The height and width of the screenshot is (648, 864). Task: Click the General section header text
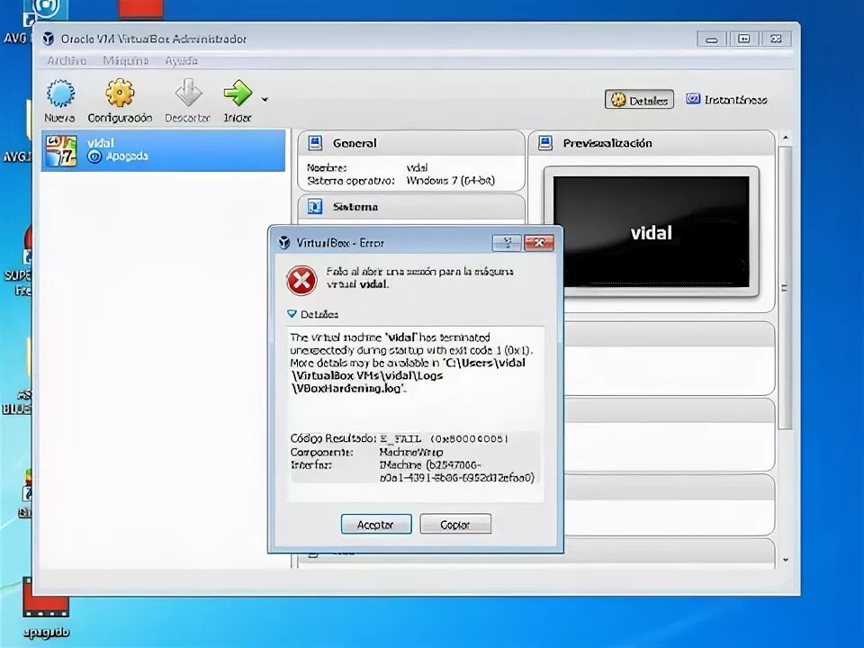tap(355, 143)
